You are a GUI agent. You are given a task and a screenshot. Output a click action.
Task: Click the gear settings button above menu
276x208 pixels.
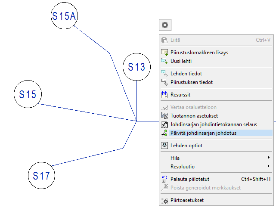click(x=164, y=25)
